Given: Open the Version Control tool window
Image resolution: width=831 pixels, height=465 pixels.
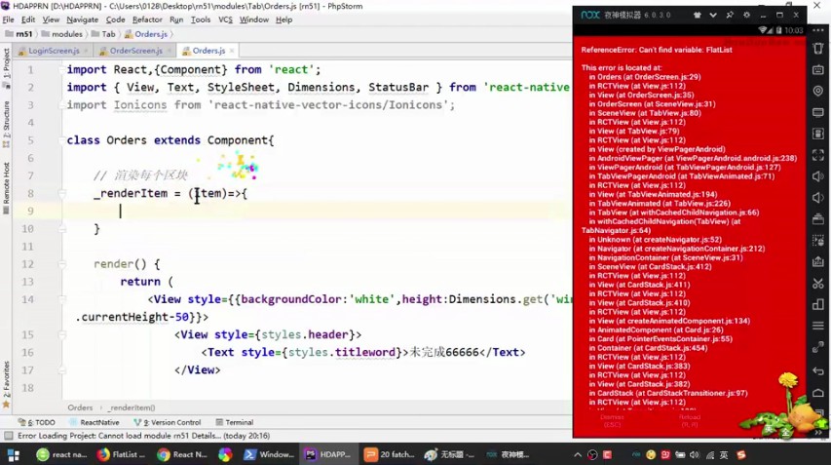Looking at the screenshot, I should tap(168, 422).
